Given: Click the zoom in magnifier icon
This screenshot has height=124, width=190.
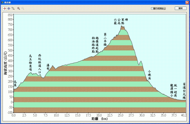Looking at the screenshot, I should point(18,8).
